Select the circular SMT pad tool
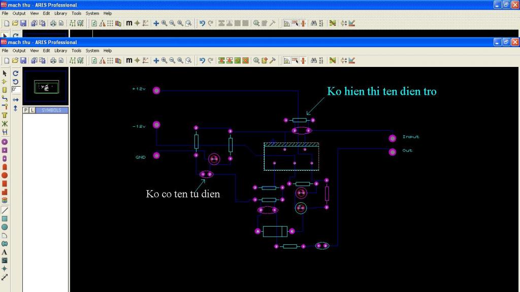Image resolution: width=520 pixels, height=292 pixels. coord(5,175)
